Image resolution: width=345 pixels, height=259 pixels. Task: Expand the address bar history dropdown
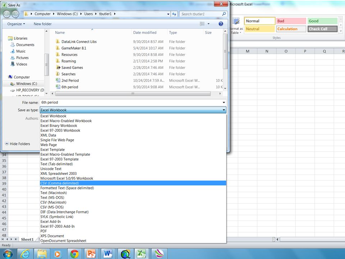(168, 14)
